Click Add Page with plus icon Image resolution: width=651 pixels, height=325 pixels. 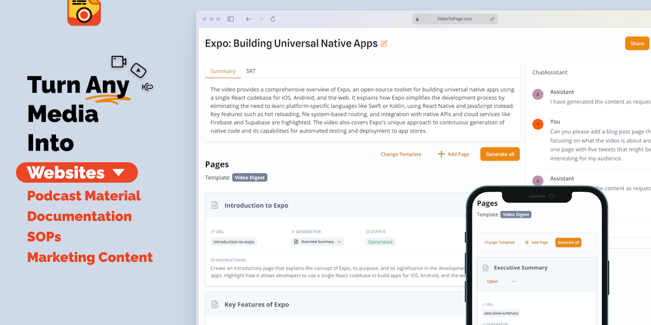coord(453,154)
